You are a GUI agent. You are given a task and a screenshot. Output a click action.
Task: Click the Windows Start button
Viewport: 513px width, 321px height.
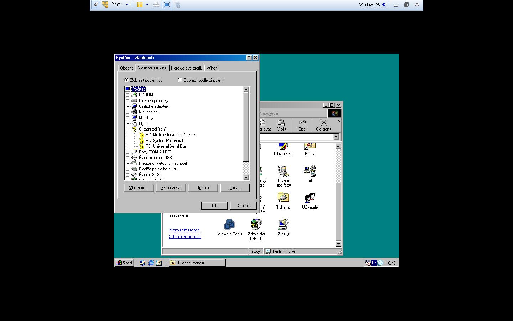(124, 263)
